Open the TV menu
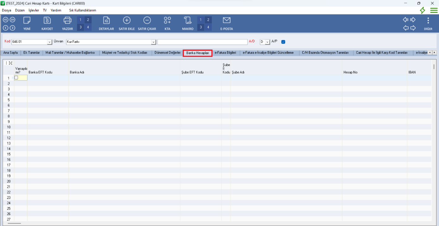The width and height of the screenshot is (439, 226). (45, 10)
